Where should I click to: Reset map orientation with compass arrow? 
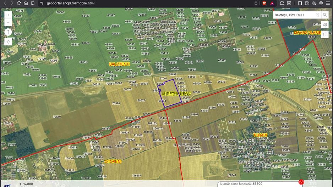point(8,32)
